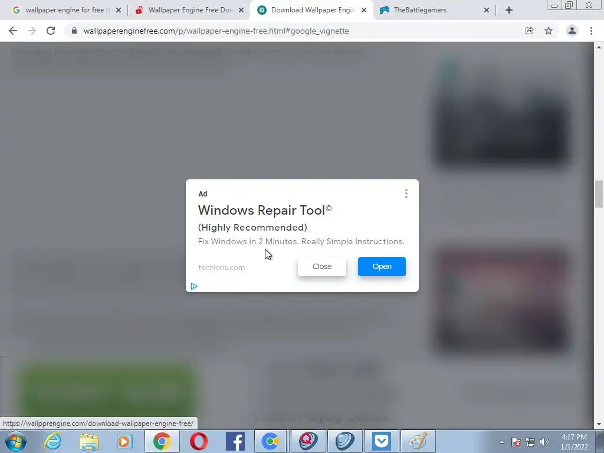Share this page icon in address bar
The height and width of the screenshot is (453, 604).
click(x=529, y=31)
